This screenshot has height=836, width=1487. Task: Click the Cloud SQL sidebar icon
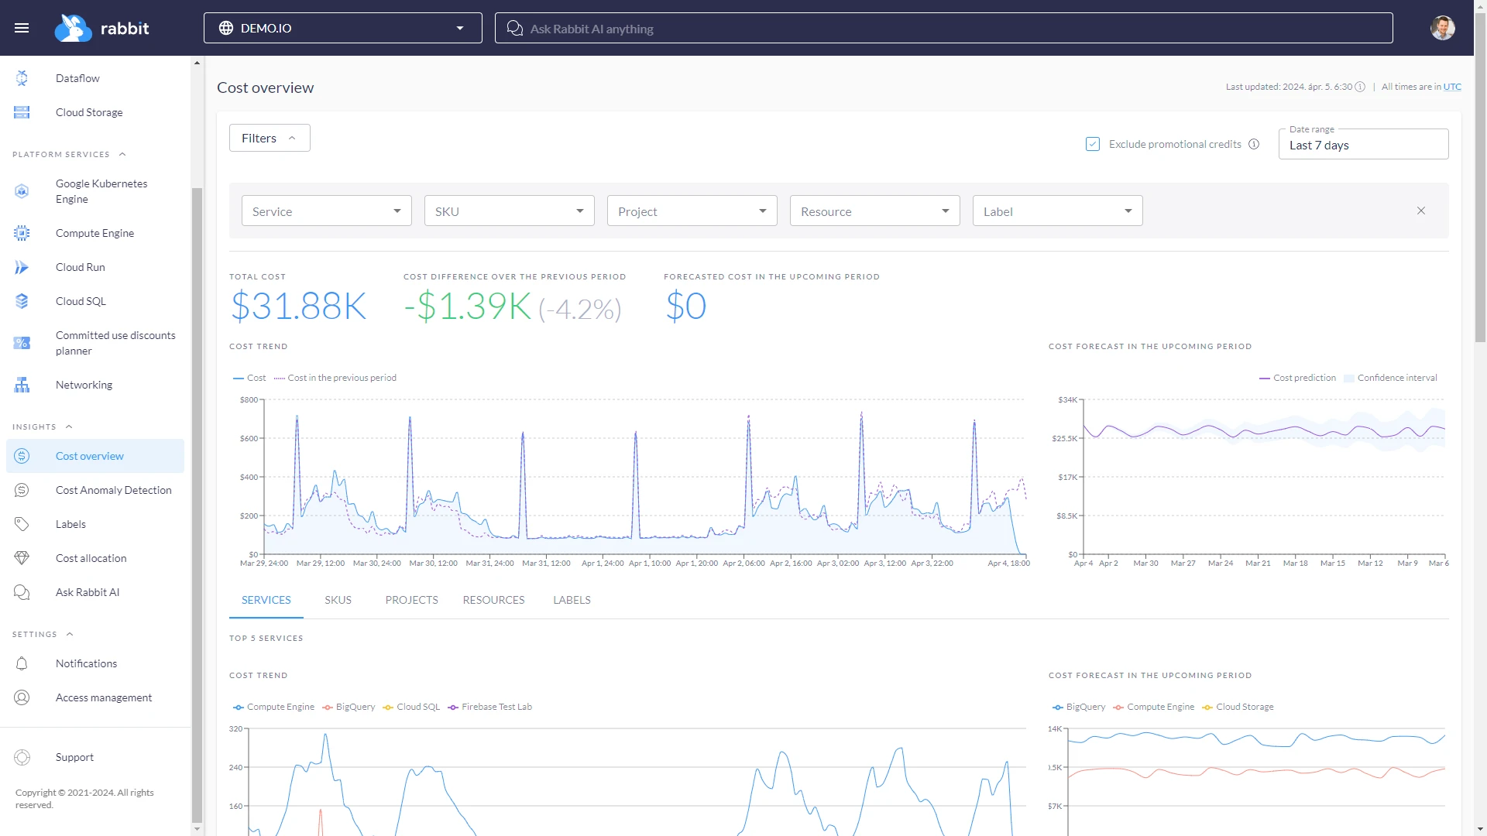[22, 301]
